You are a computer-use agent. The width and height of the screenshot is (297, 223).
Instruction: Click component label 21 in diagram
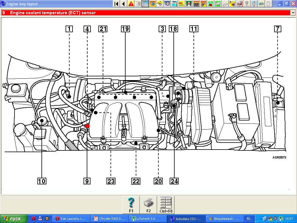(103, 29)
